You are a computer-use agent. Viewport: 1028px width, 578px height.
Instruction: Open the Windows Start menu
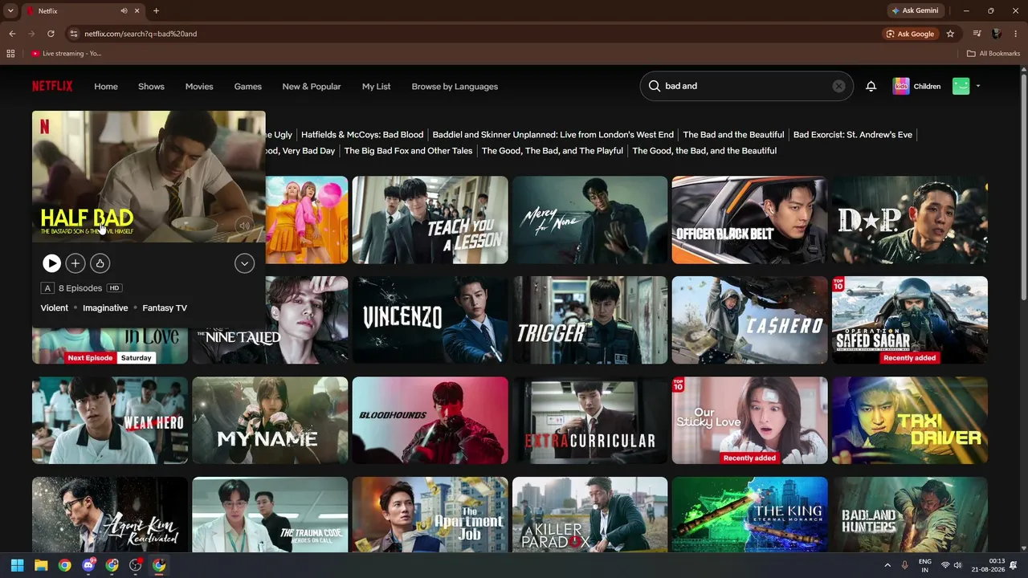[18, 565]
